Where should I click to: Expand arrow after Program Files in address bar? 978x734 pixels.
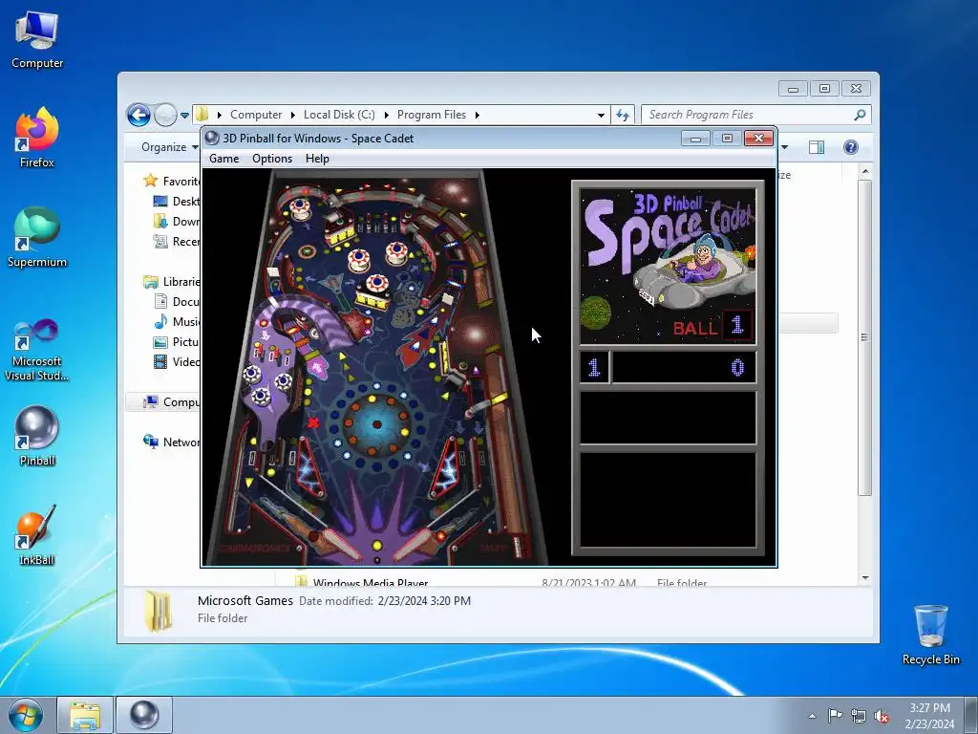(478, 115)
